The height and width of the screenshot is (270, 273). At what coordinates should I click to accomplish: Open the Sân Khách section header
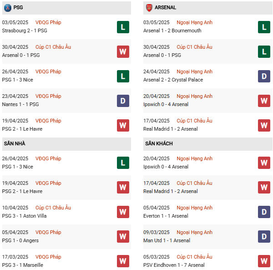pyautogui.click(x=208, y=144)
